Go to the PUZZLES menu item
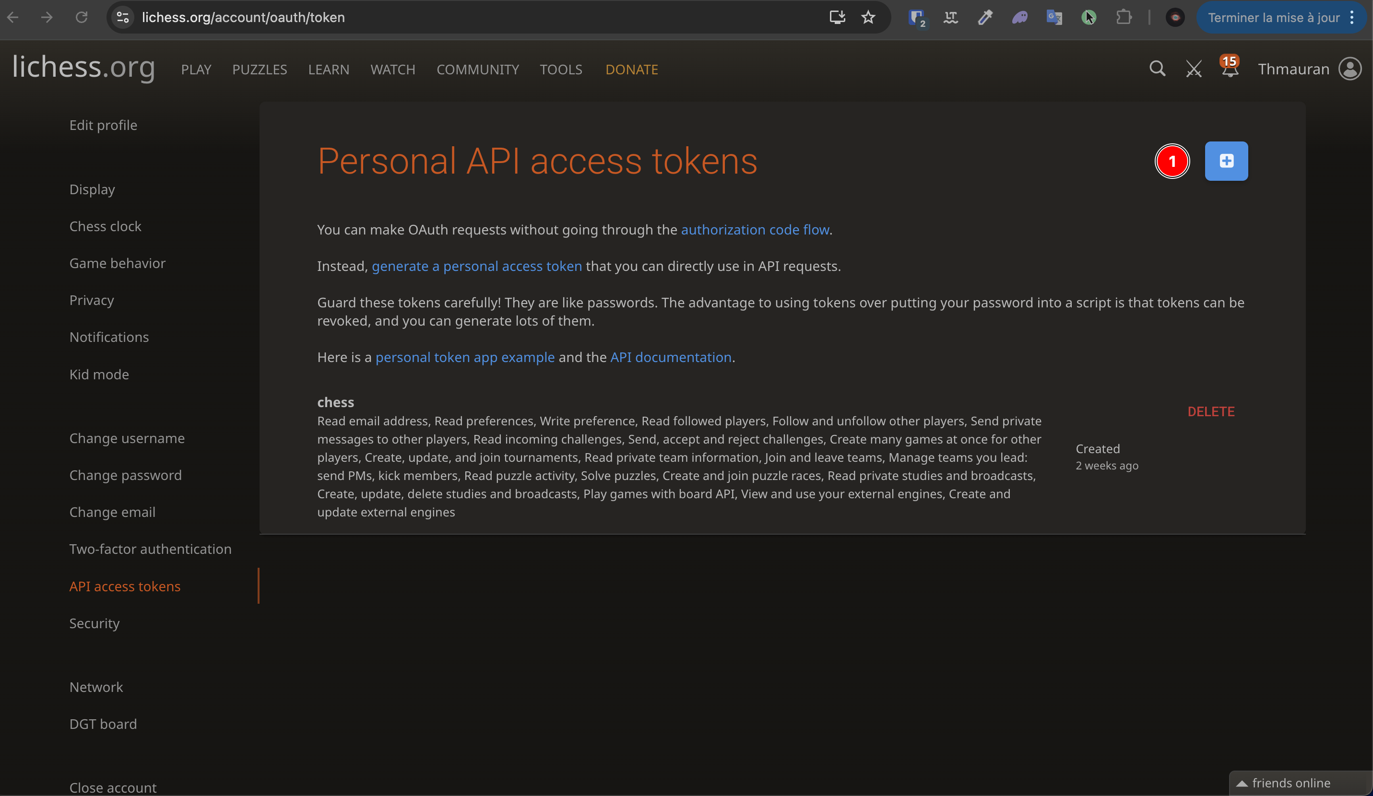1373x796 pixels. [x=260, y=69]
